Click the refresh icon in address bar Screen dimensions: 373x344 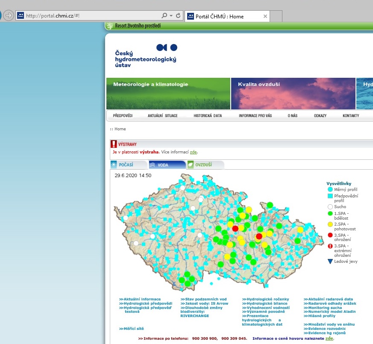click(178, 16)
